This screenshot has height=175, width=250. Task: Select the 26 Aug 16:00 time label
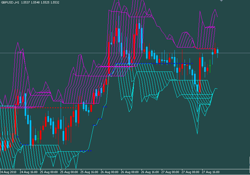150,172
